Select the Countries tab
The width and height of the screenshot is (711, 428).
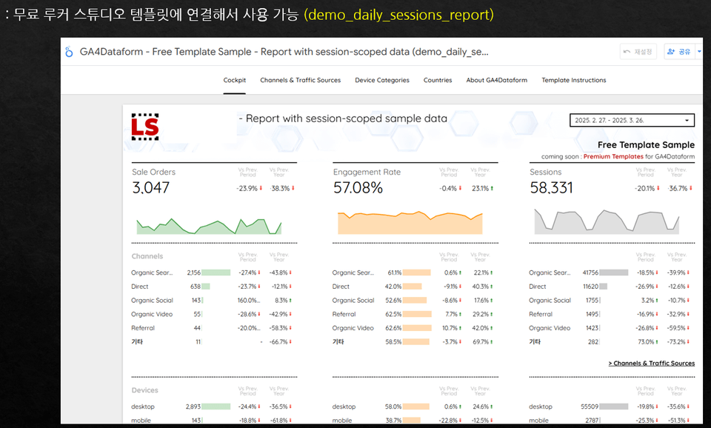(x=438, y=80)
